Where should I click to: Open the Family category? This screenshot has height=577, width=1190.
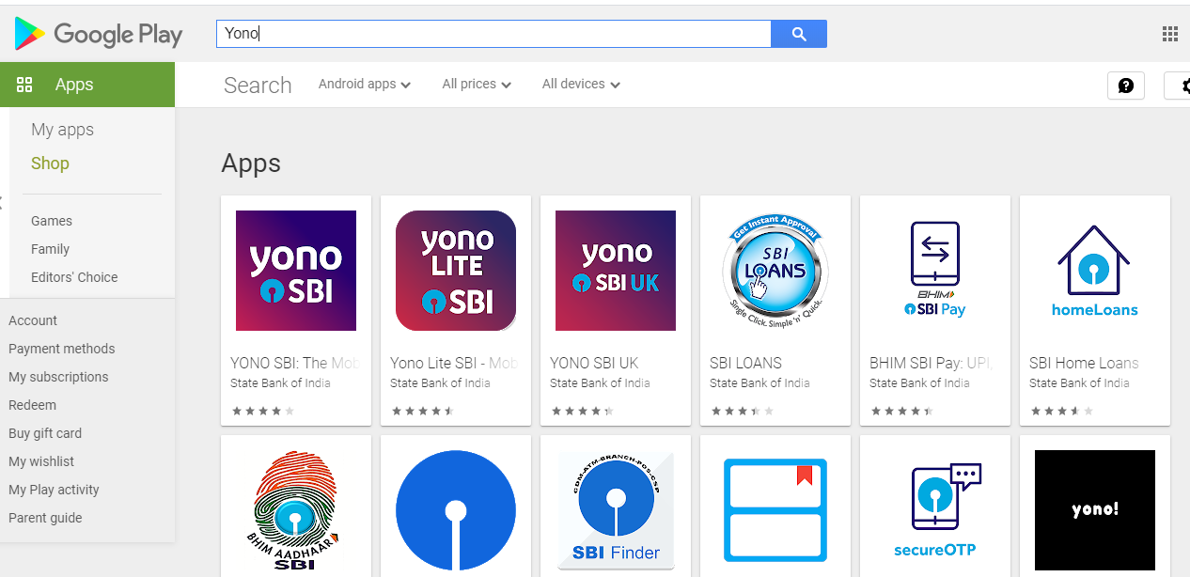point(51,249)
